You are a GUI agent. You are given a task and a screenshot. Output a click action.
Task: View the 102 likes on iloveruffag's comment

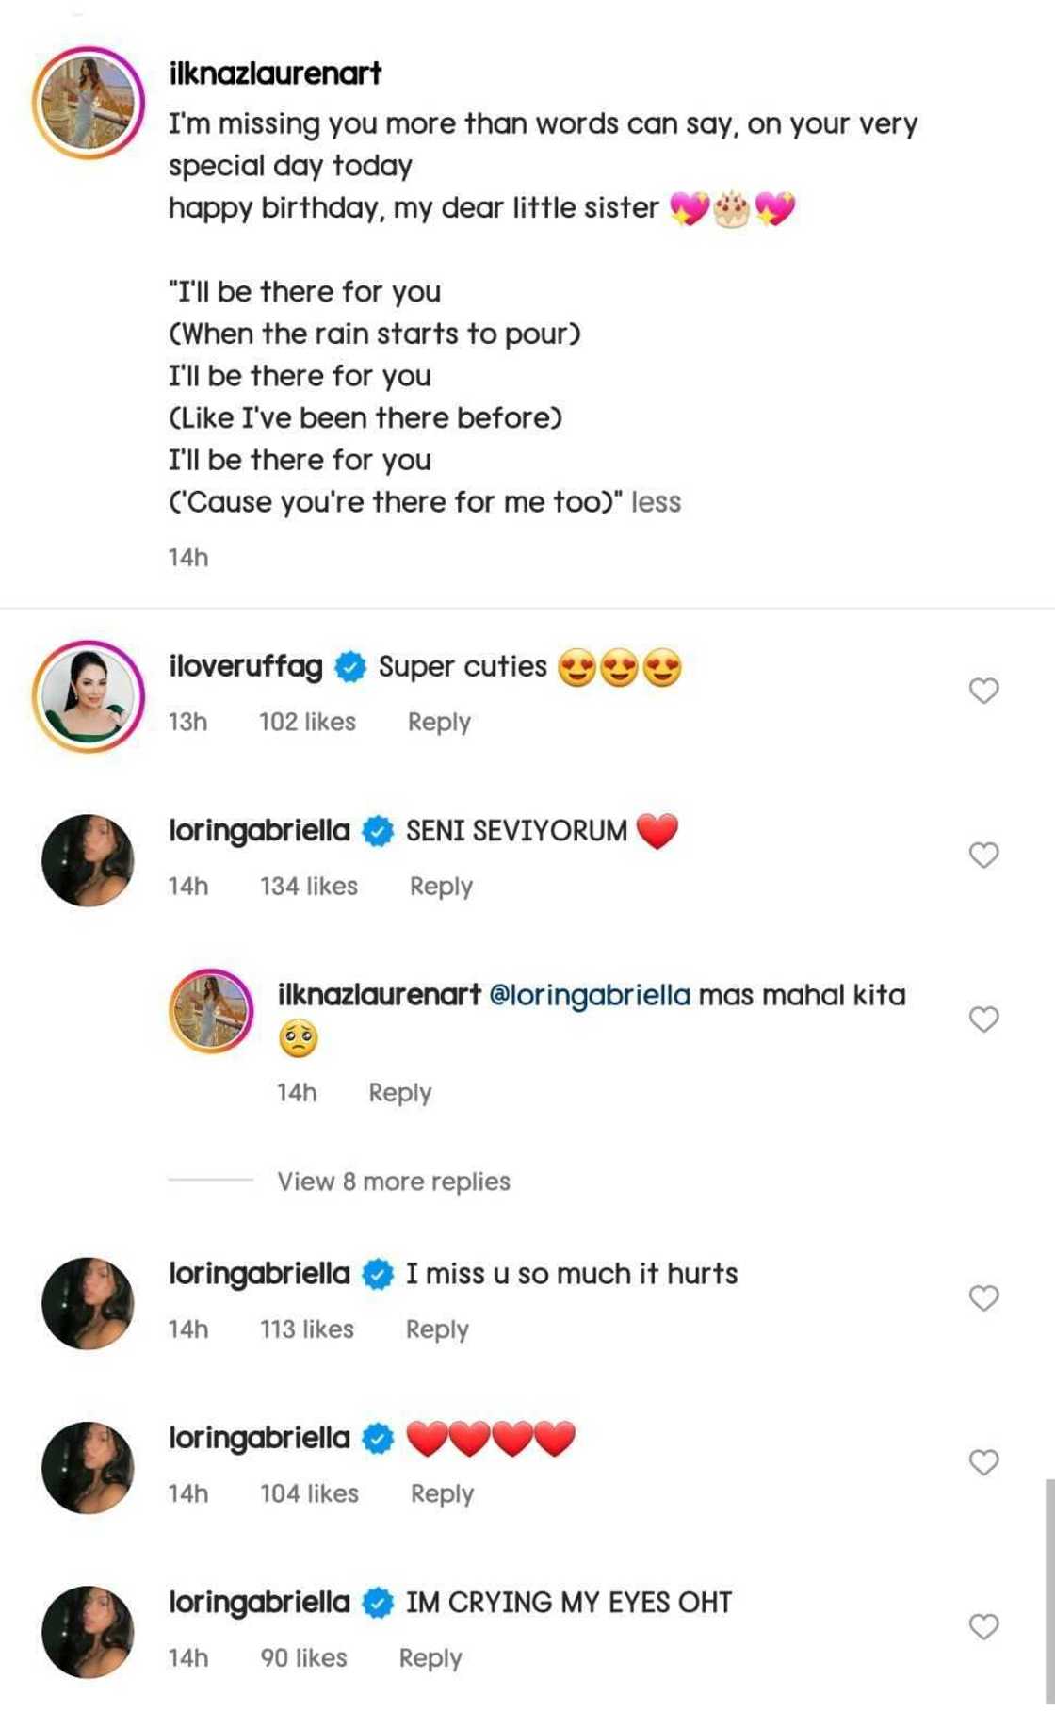(307, 722)
